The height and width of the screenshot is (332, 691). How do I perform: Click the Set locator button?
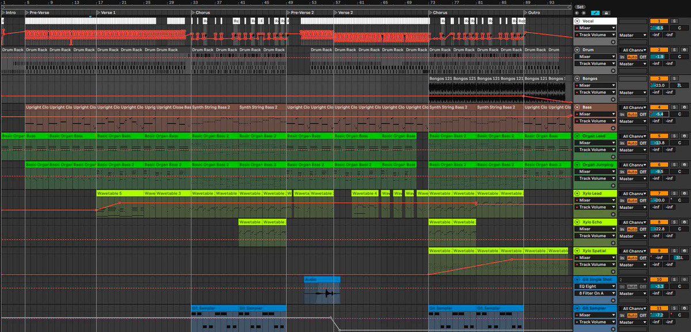coord(580,7)
